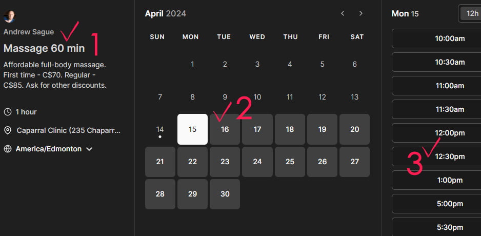The width and height of the screenshot is (481, 236).
Task: Go to previous month with left chevron
Action: point(343,13)
